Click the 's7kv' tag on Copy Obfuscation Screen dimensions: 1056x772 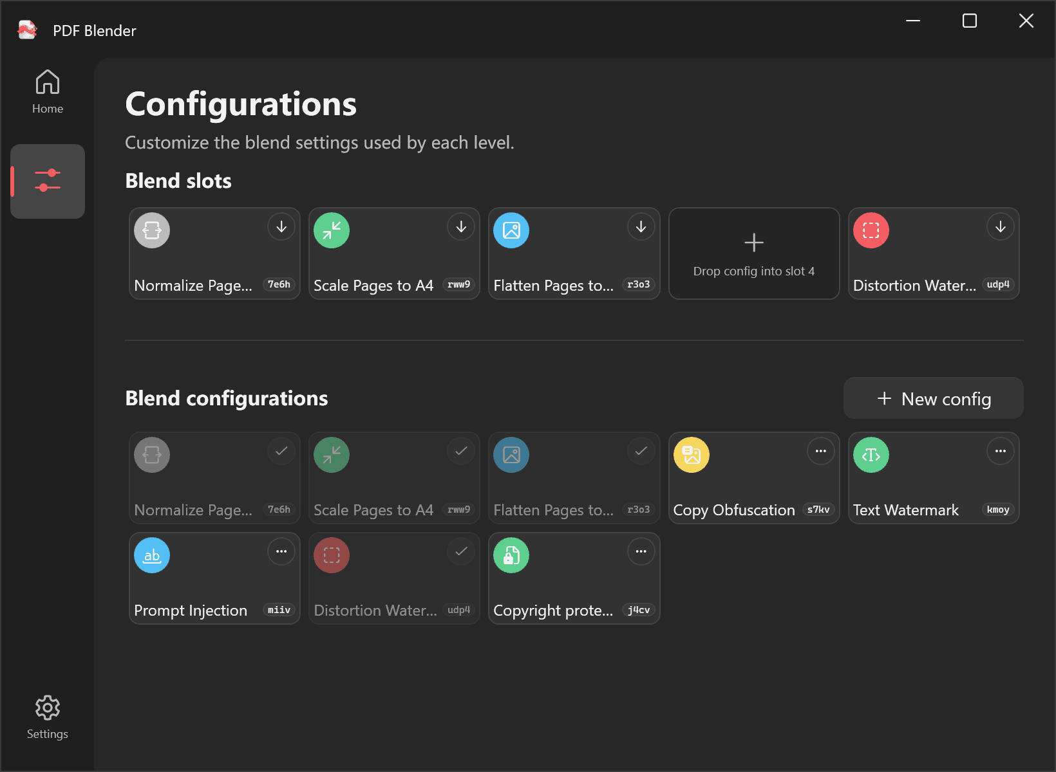coord(818,510)
